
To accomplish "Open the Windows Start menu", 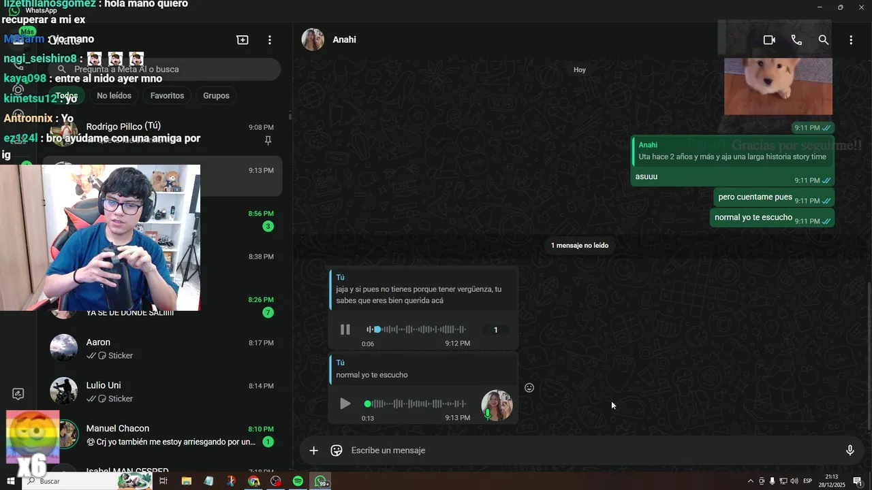I will point(10,481).
